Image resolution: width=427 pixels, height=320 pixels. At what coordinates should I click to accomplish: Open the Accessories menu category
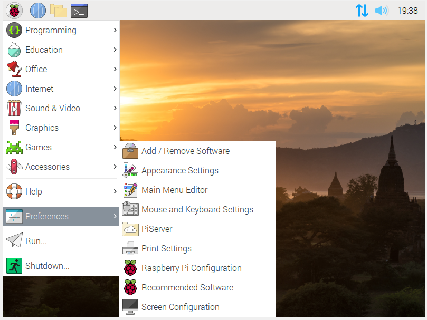point(61,167)
